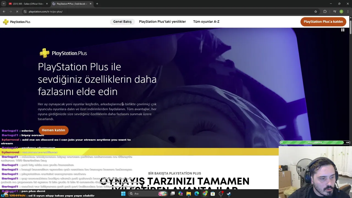352x198 pixels.
Task: Click the PlayStation Plus logo in header
Action: (x=16, y=22)
